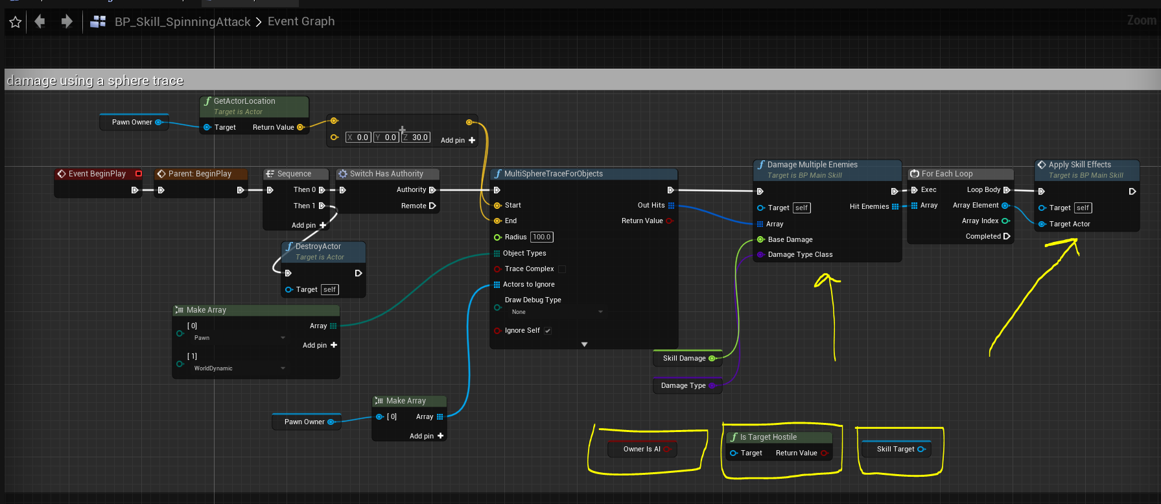Click the graph icon before the breadcrumb

point(98,22)
